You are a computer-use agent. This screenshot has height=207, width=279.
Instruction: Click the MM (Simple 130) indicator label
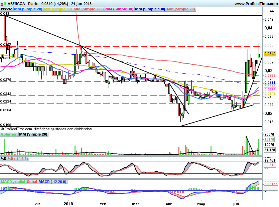150,9
